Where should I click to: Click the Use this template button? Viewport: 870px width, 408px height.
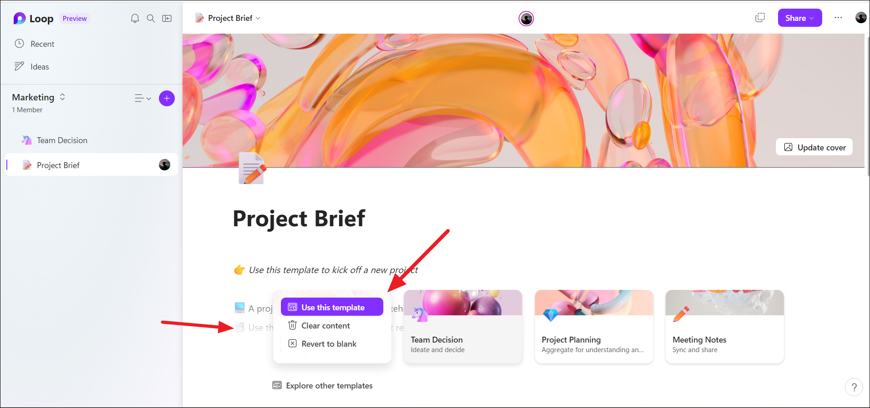[332, 307]
